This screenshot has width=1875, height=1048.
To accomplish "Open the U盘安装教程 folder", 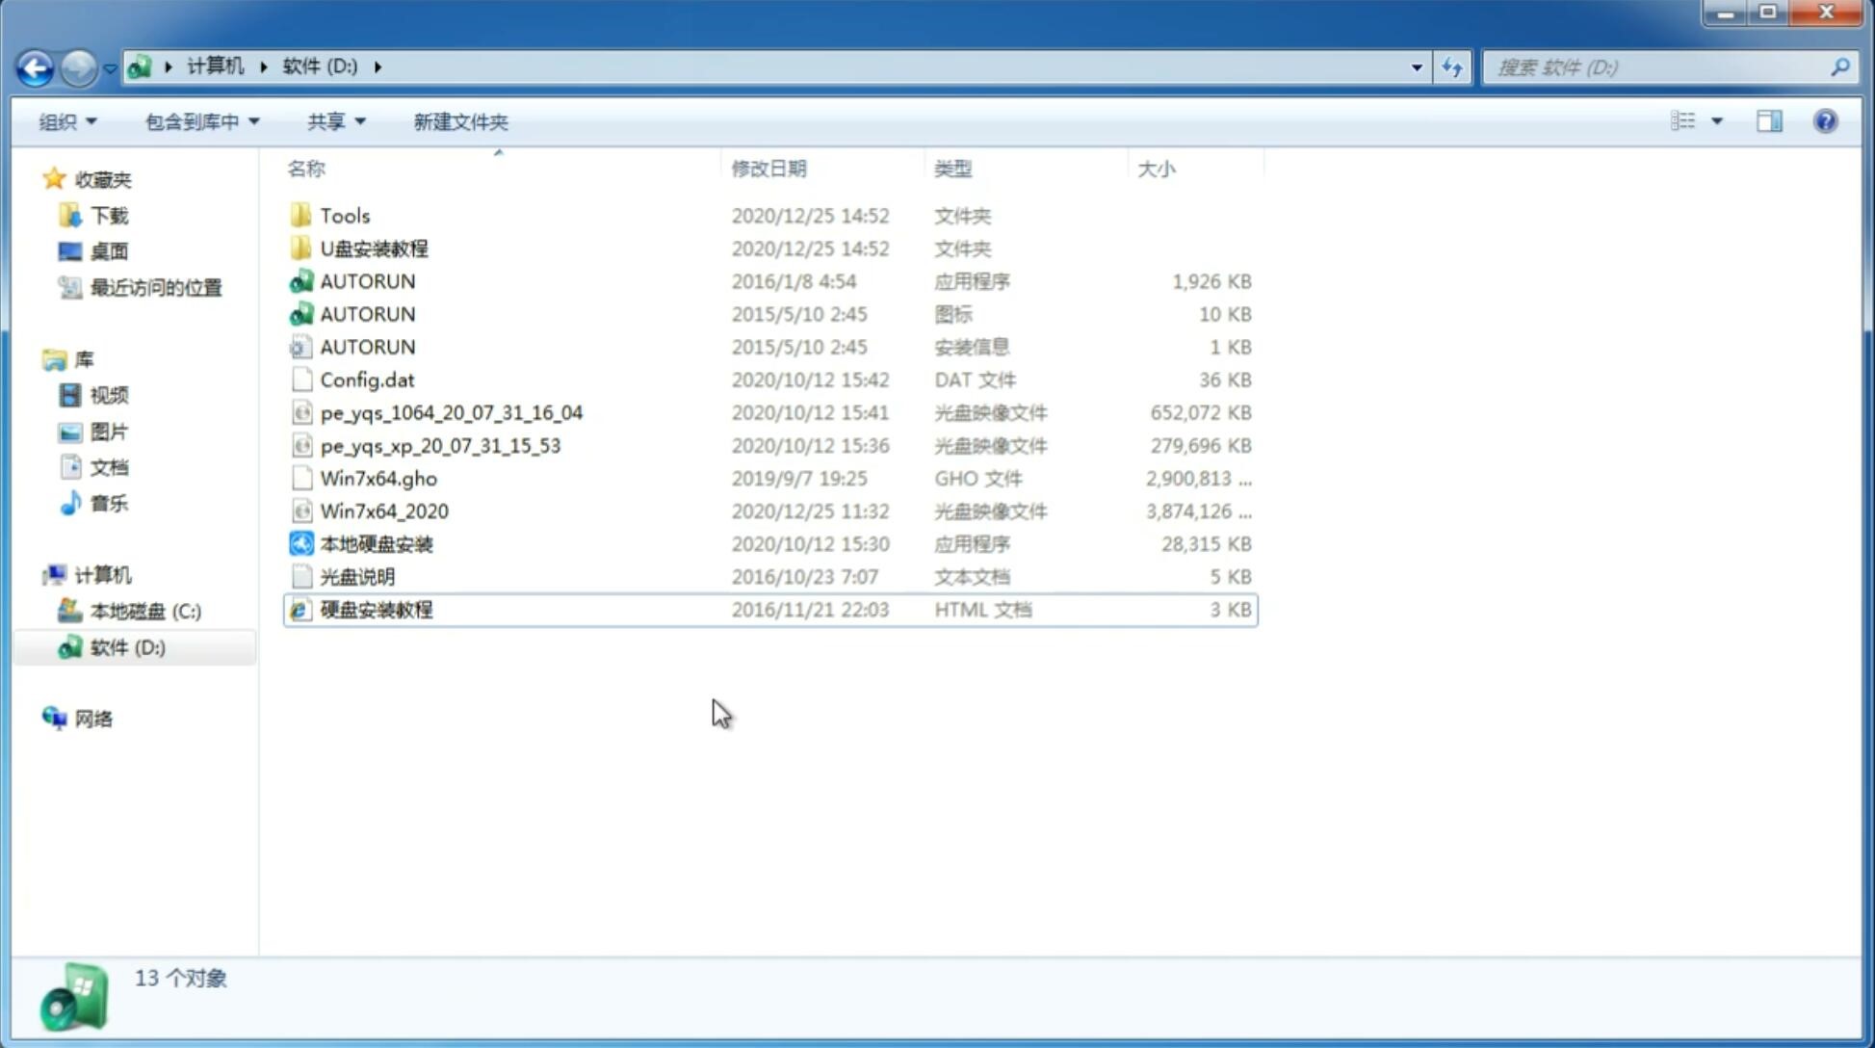I will [375, 248].
